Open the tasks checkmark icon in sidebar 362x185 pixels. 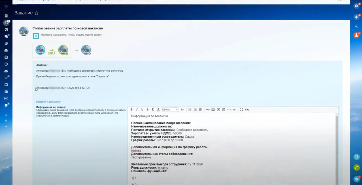click(6, 30)
